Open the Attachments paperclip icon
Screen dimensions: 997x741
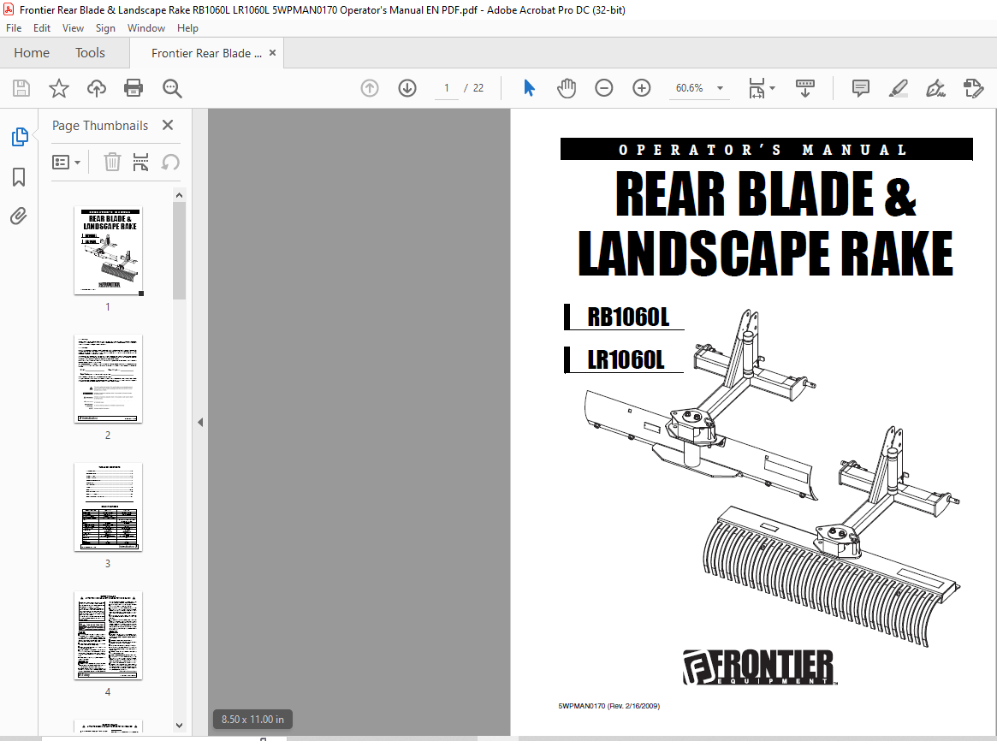19,216
